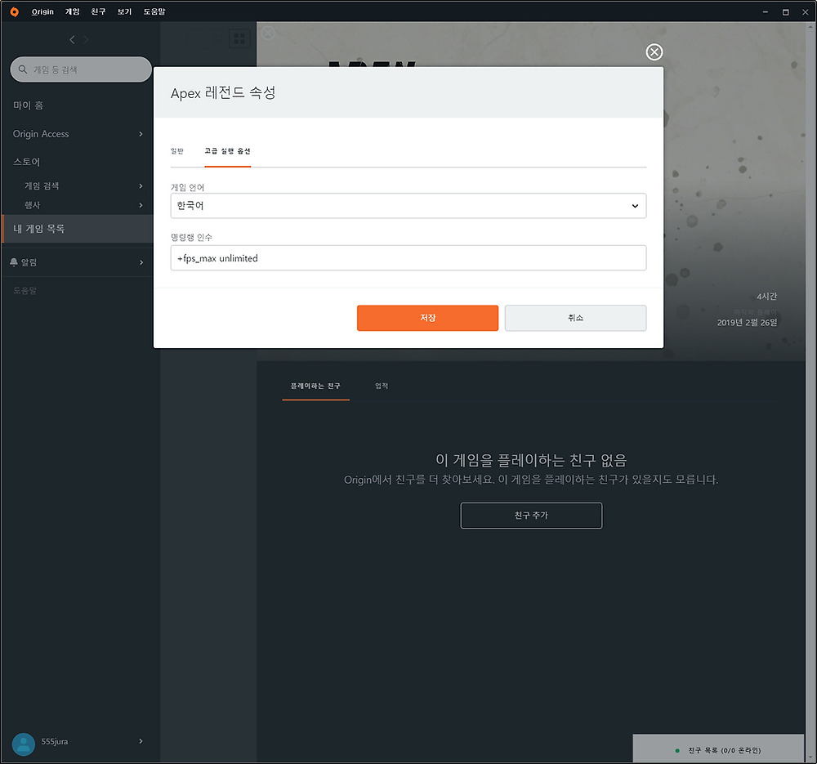817x764 pixels.
Task: Go forward with the right arrow
Action: [86, 39]
